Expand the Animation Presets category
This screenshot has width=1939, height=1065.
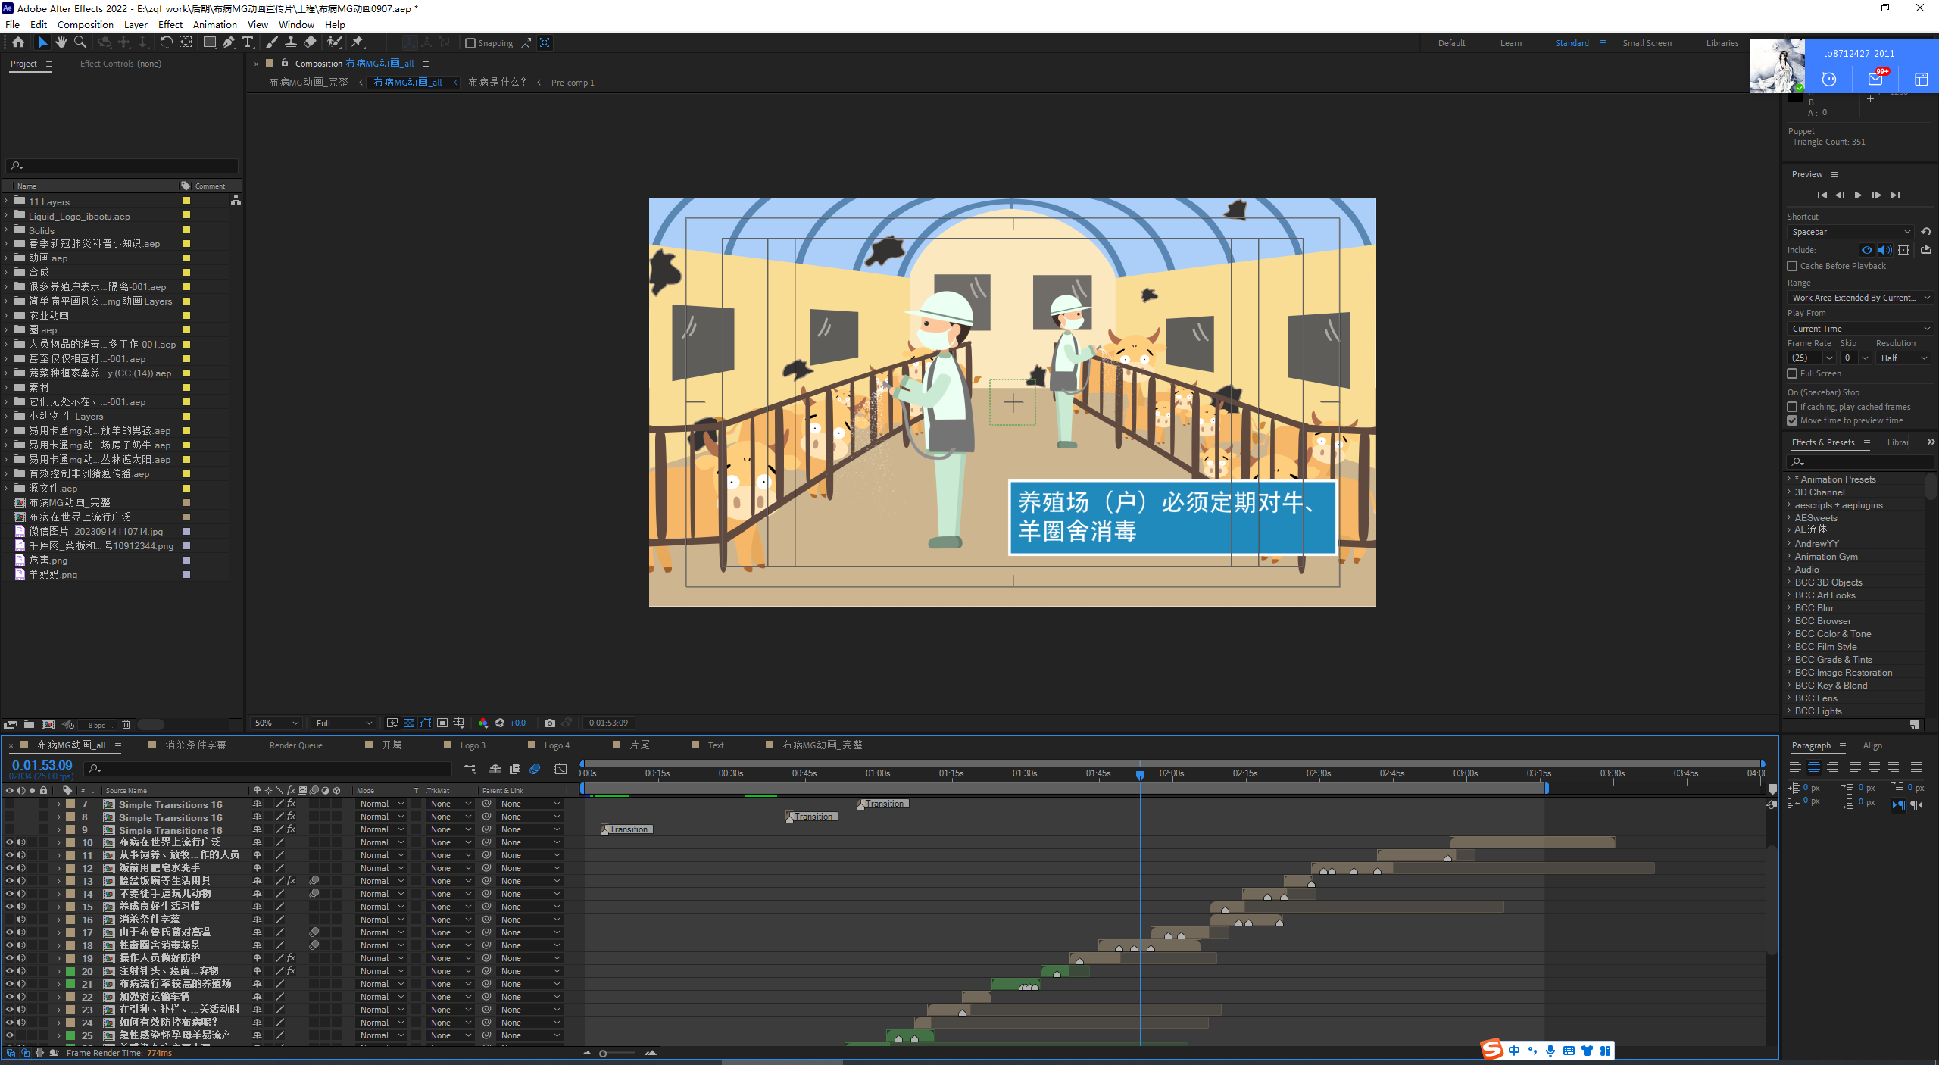tap(1789, 479)
